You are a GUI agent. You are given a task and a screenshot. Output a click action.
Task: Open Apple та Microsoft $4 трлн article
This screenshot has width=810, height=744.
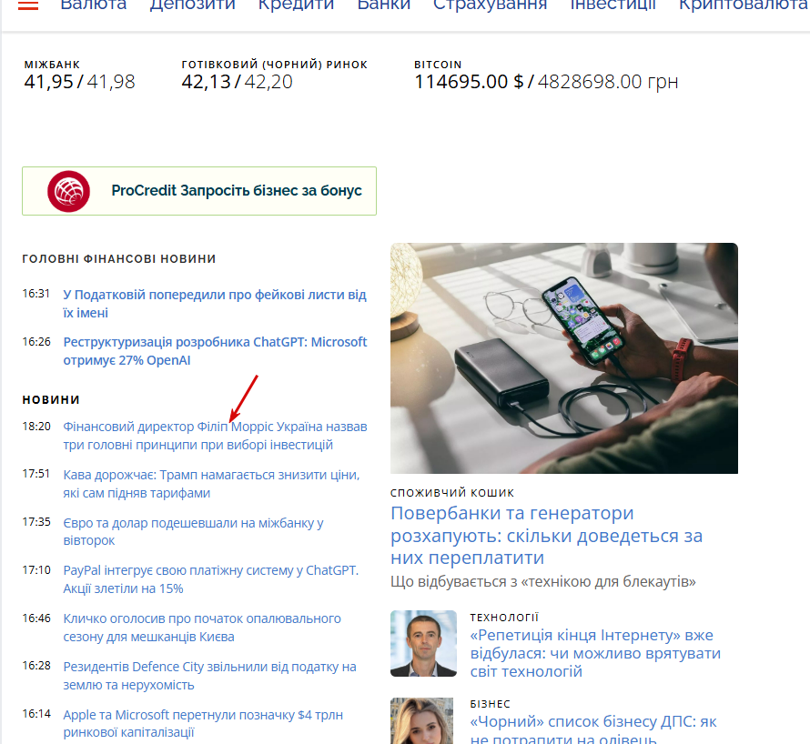[x=203, y=723]
